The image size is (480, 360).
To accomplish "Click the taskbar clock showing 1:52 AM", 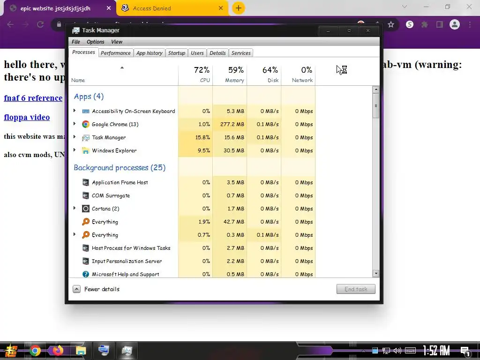I will (436, 351).
